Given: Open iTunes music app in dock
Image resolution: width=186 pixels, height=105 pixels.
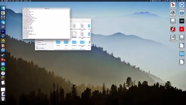Looking at the screenshot, I should pyautogui.click(x=3, y=73).
